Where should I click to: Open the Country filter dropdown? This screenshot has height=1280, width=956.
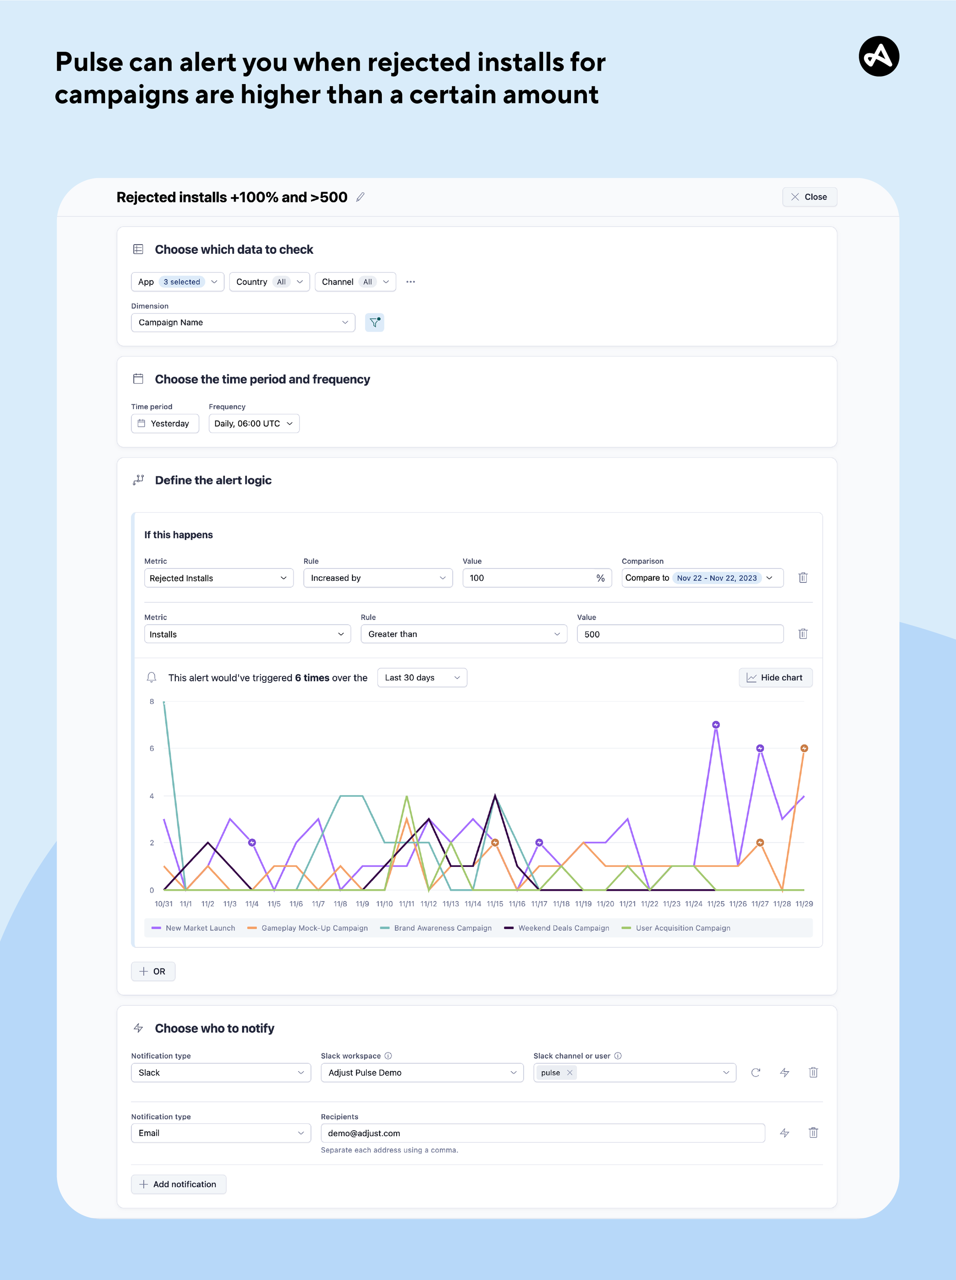pyautogui.click(x=270, y=282)
